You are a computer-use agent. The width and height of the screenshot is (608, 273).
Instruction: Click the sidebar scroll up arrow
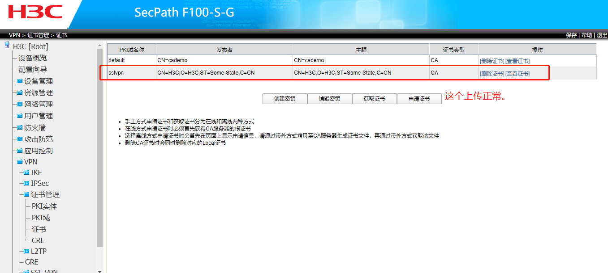[x=99, y=45]
